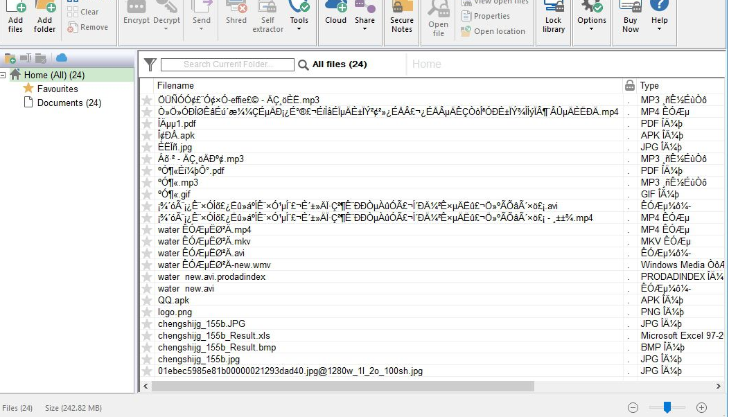Select Documents (24) in the tree

69,103
